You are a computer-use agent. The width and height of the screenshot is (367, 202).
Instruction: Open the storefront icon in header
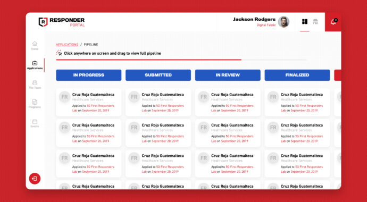315,22
